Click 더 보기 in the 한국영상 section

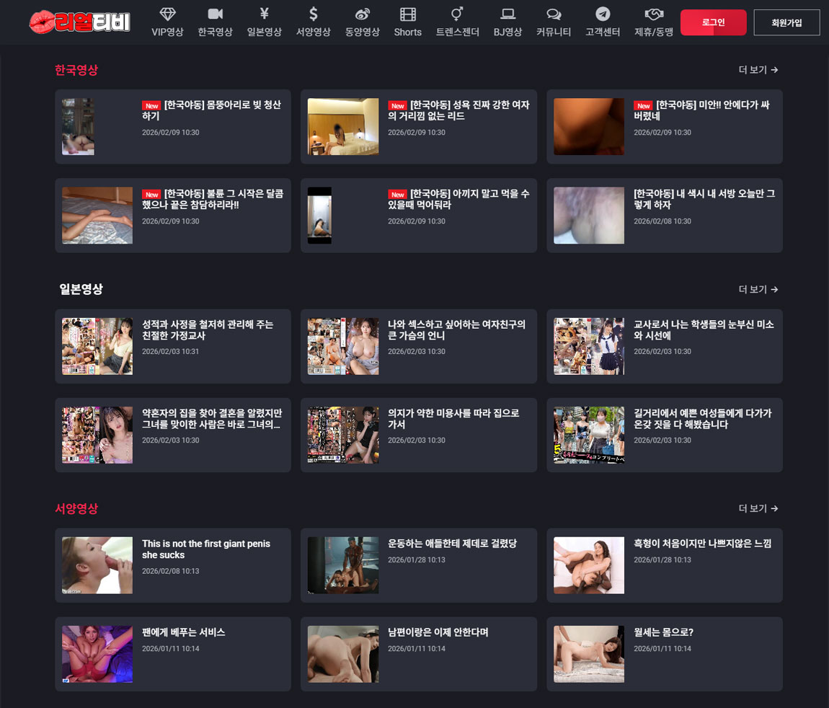[x=758, y=70]
